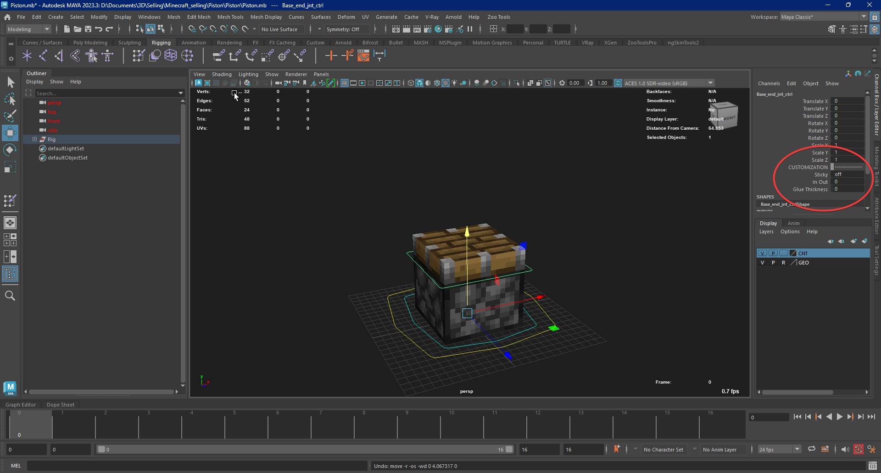Open the No Character Set dropdown arrow
Screen dimensions: 881x473
636,450
